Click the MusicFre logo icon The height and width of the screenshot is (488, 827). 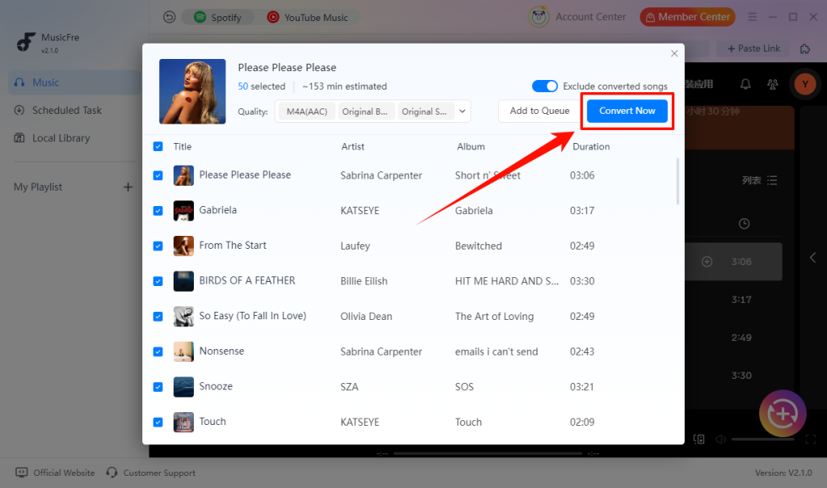tap(25, 42)
